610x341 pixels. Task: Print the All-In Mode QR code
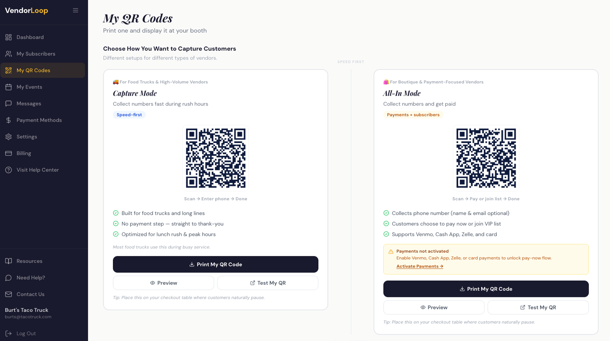tap(486, 289)
